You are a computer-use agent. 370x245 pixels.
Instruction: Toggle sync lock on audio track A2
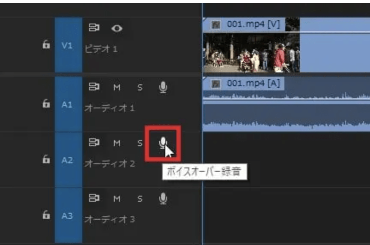93,143
